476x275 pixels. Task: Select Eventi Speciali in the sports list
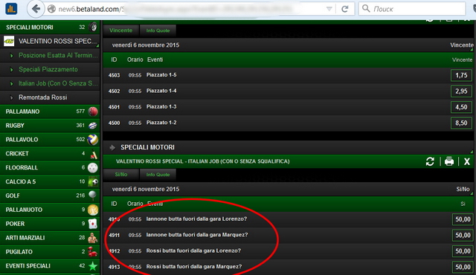click(50, 266)
